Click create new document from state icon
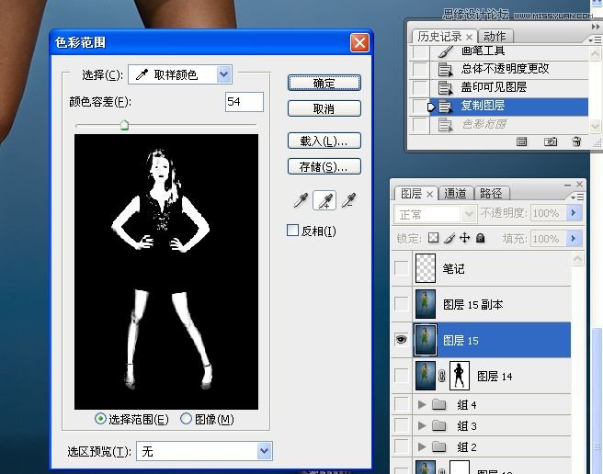This screenshot has width=603, height=474. [x=521, y=141]
